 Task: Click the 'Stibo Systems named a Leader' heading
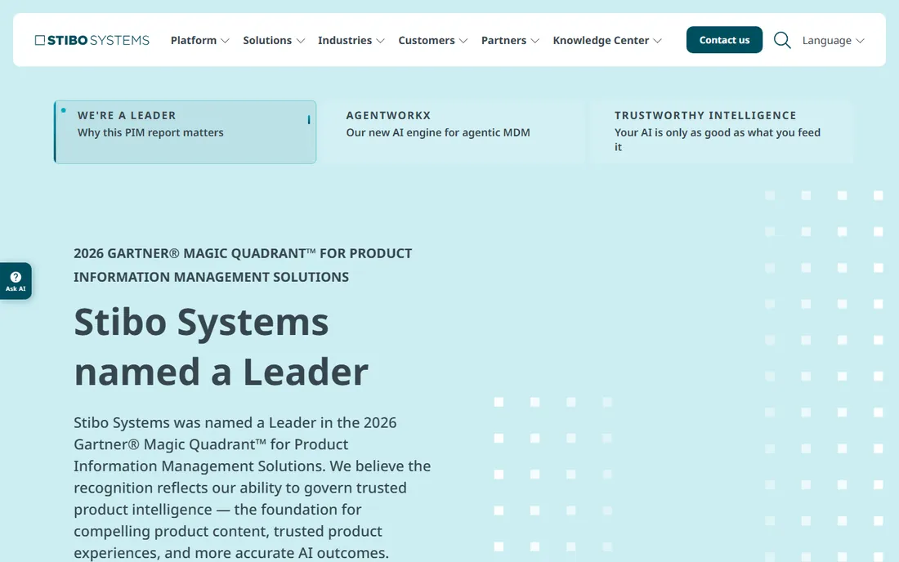(x=221, y=346)
